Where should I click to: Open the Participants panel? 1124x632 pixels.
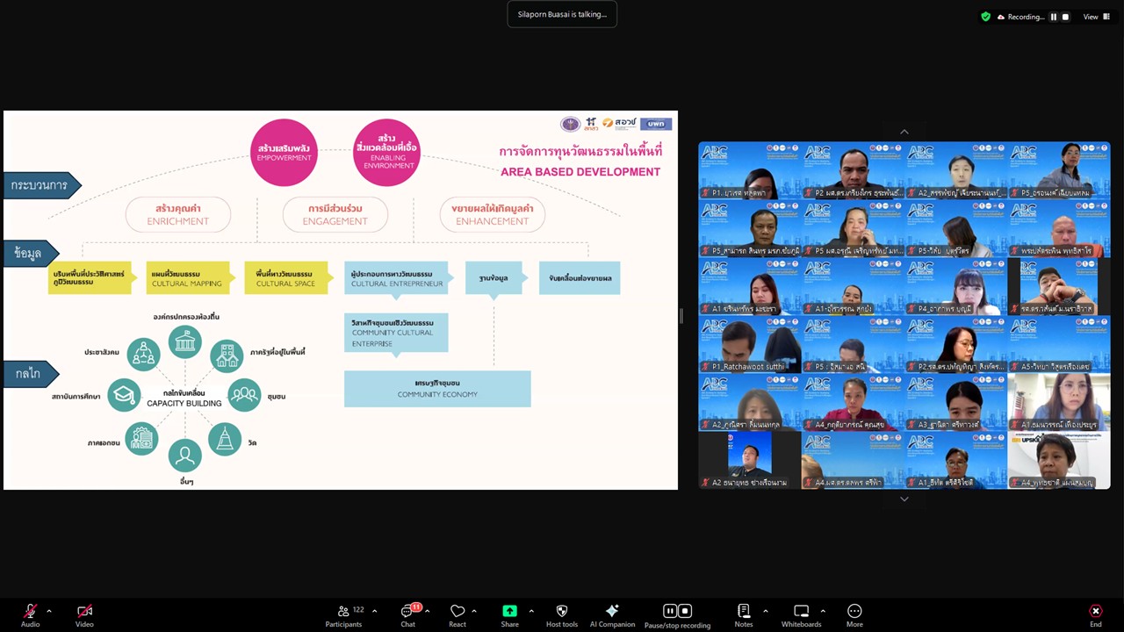pyautogui.click(x=343, y=615)
